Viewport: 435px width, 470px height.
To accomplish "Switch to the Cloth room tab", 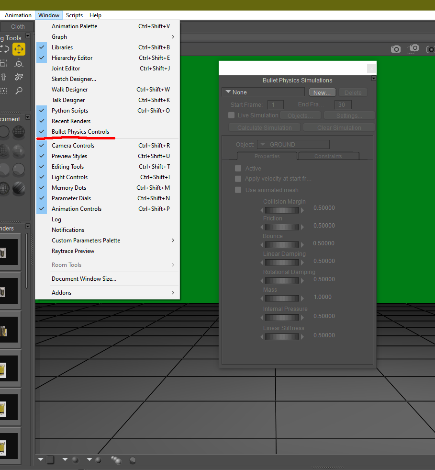I will tap(18, 27).
